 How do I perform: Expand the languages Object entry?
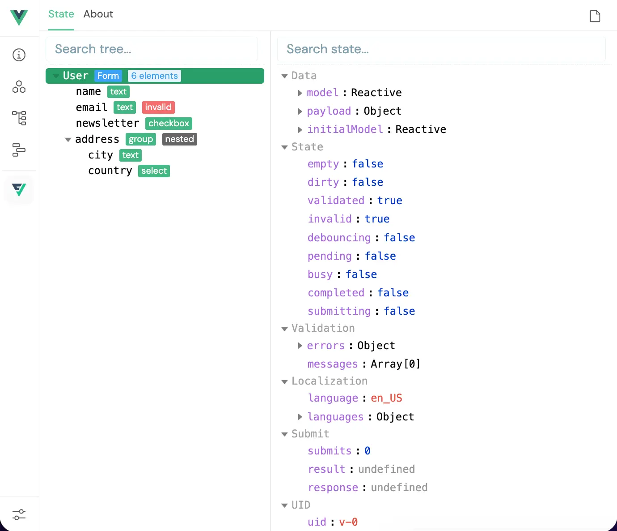(x=300, y=417)
